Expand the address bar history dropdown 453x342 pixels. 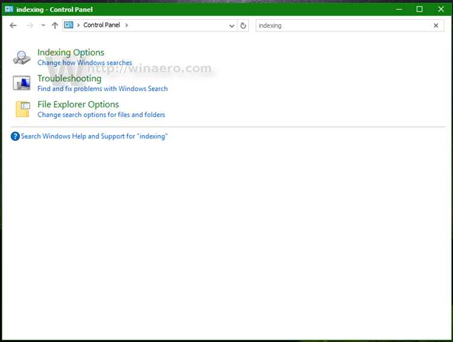231,26
